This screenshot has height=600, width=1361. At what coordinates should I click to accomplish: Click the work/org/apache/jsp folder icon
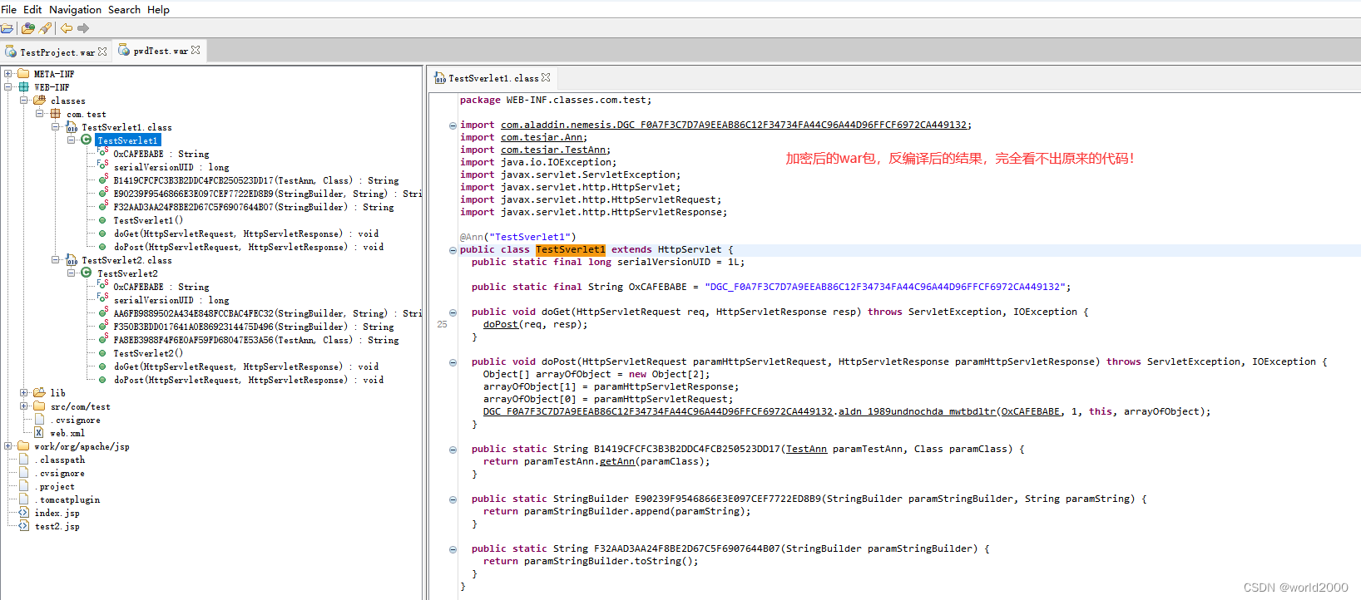24,446
